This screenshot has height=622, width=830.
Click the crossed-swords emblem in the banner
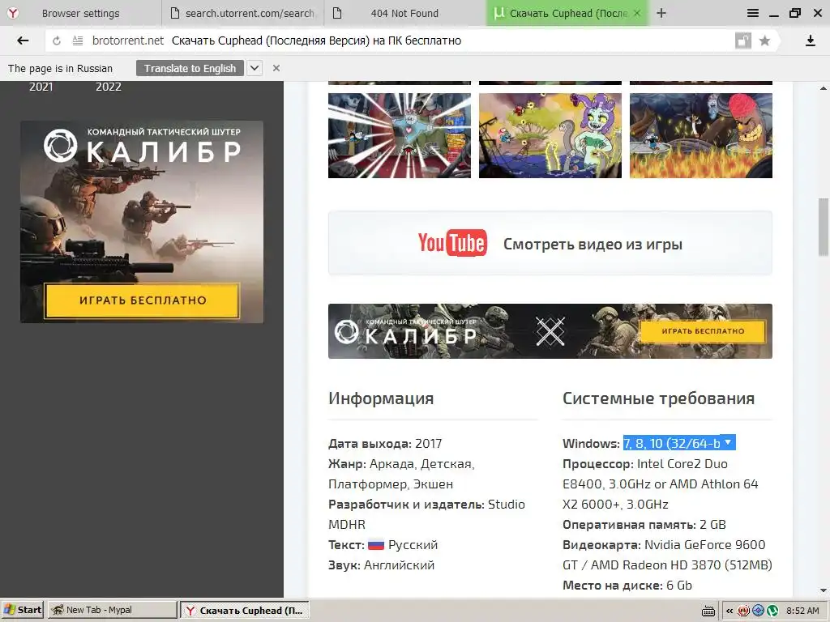(x=550, y=331)
